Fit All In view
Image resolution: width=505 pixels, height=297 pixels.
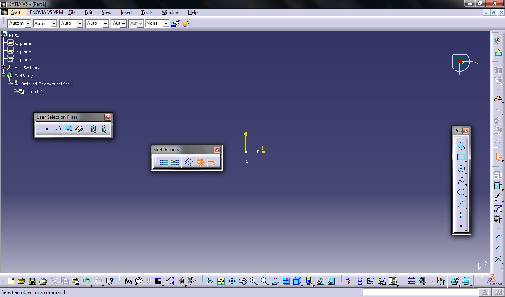[x=221, y=281]
